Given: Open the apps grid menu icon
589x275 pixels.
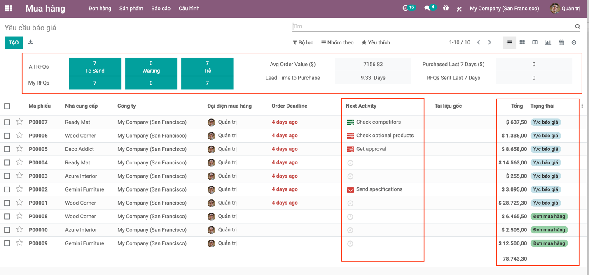Looking at the screenshot, I should 8,8.
